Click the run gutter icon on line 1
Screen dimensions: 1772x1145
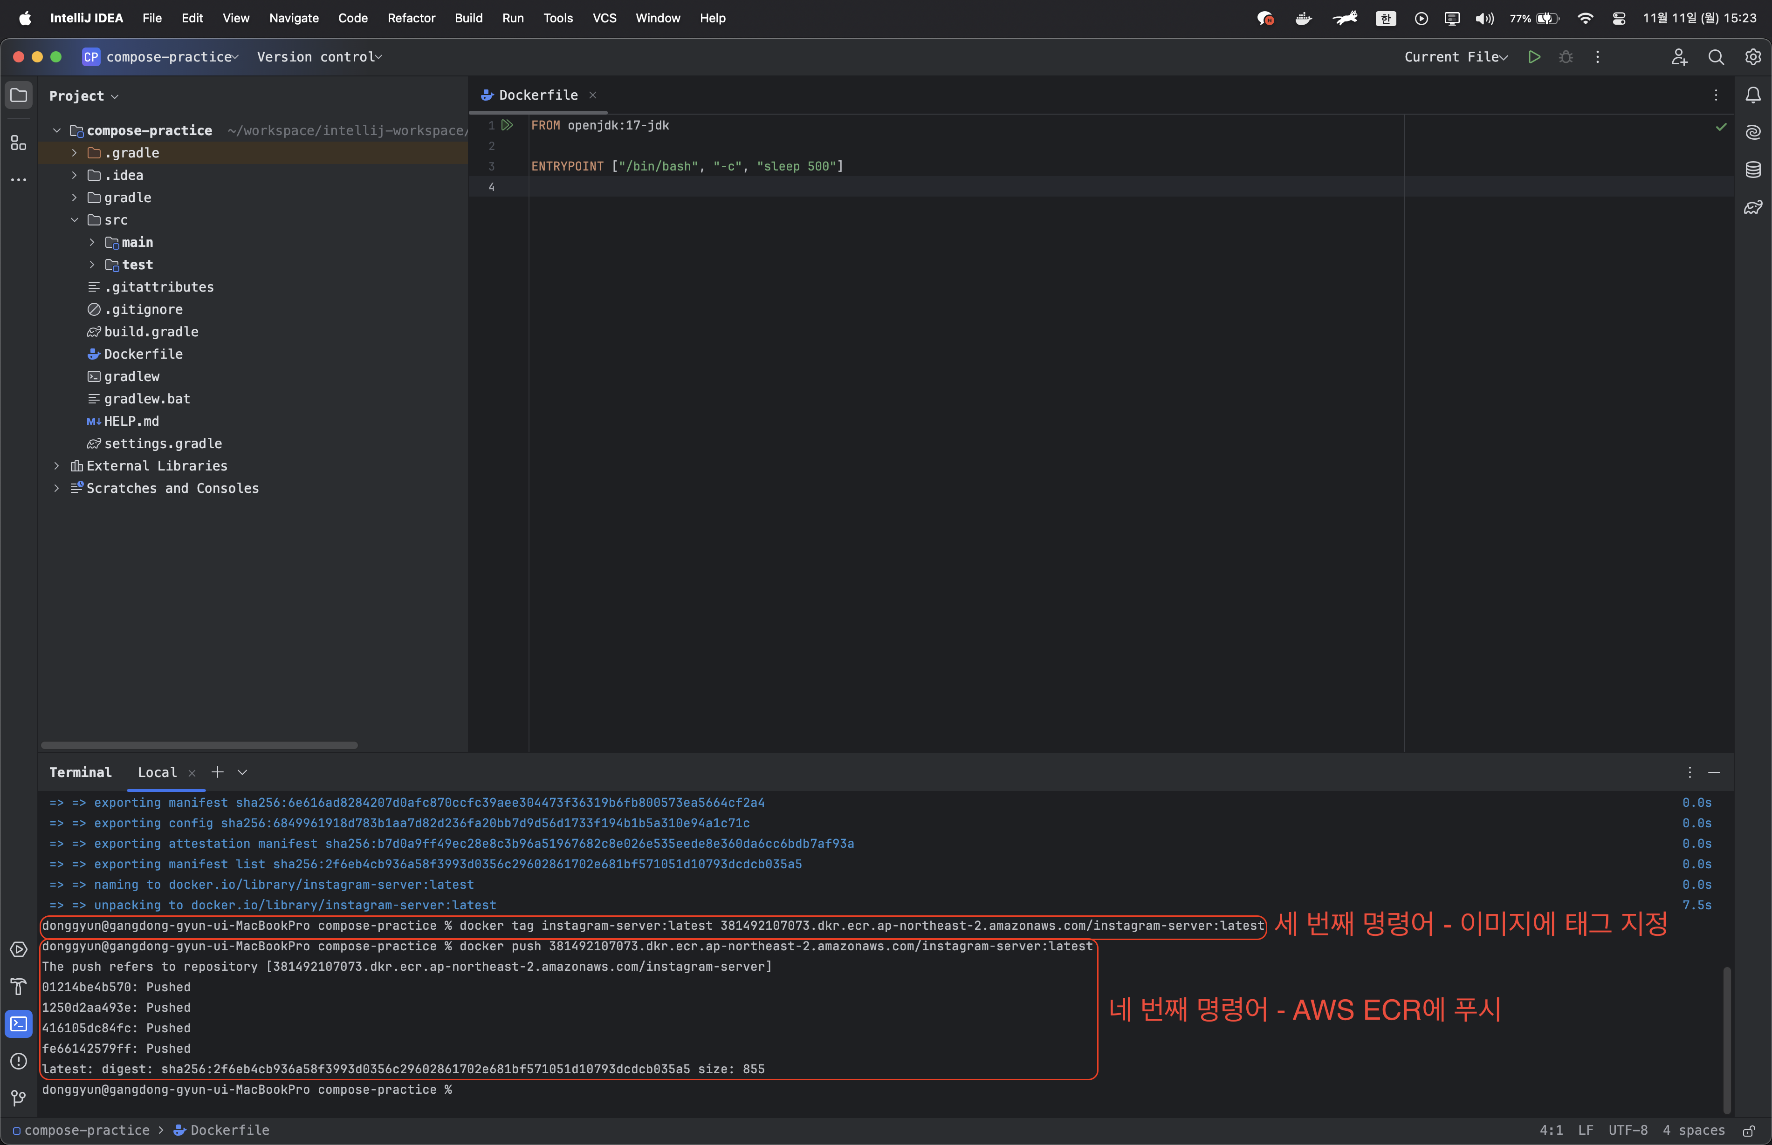click(508, 125)
